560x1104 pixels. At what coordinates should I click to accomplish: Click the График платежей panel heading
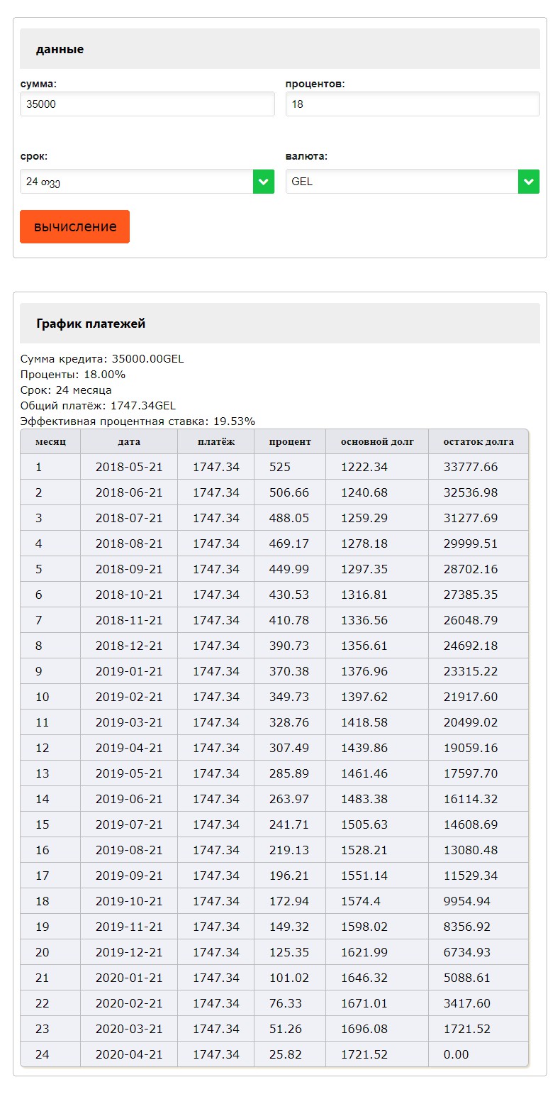pyautogui.click(x=91, y=324)
